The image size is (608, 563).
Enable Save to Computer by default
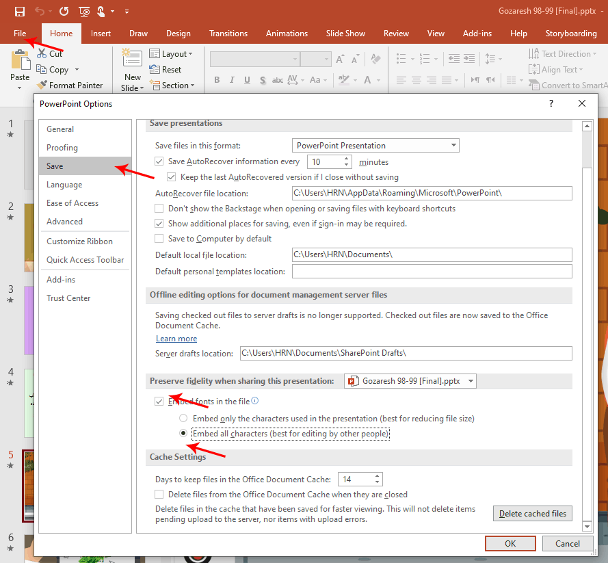(x=159, y=239)
